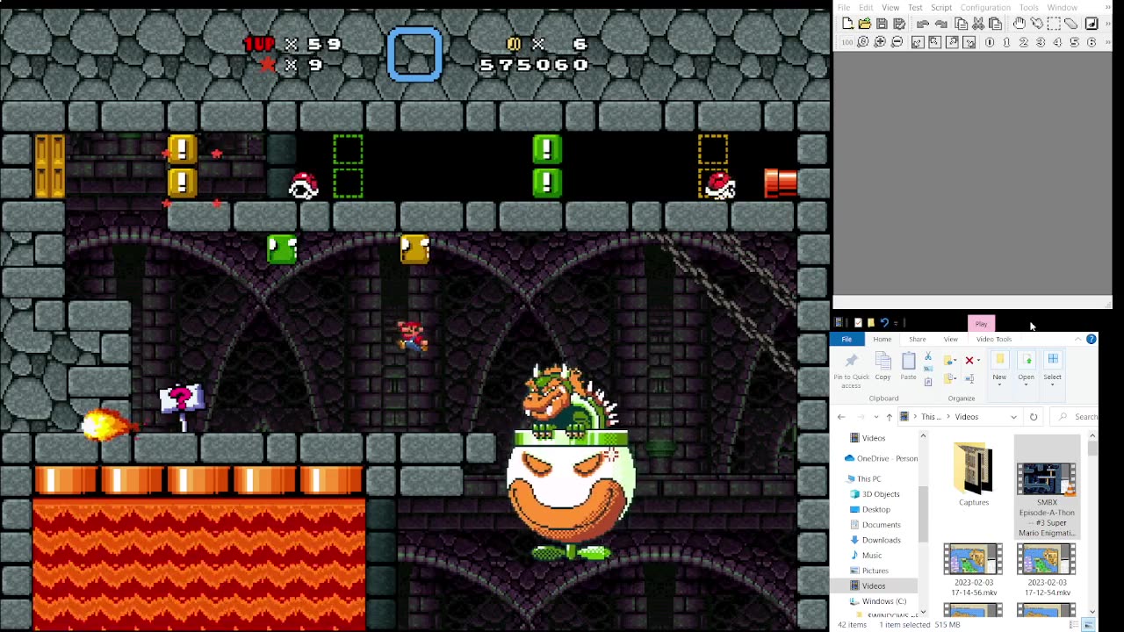Switch to section 0 in the editor

click(x=990, y=41)
